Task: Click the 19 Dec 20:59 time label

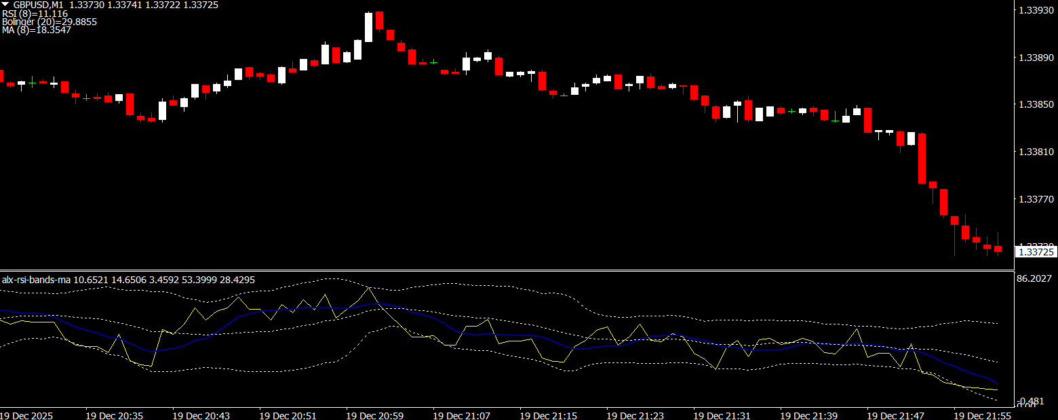Action: [374, 415]
